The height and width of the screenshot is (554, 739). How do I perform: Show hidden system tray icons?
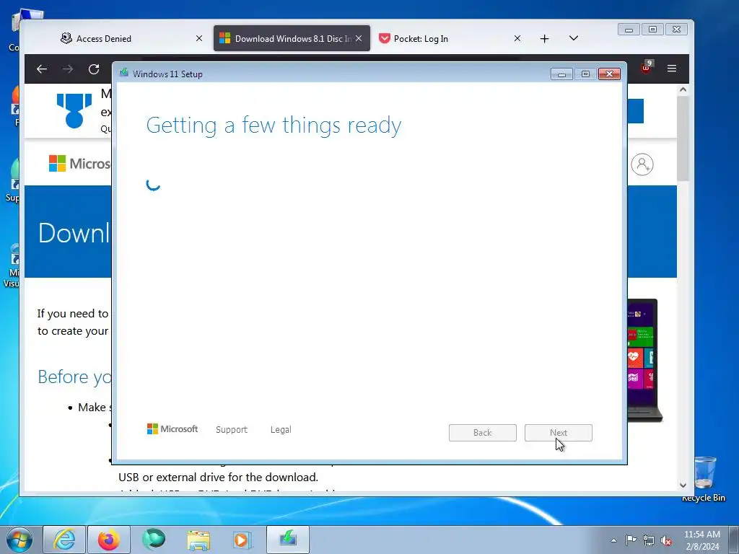coord(613,541)
